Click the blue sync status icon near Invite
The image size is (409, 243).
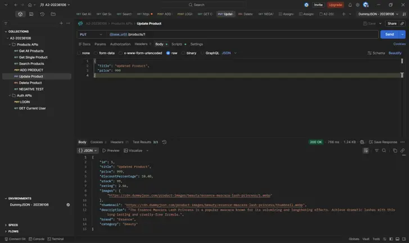[307, 4]
